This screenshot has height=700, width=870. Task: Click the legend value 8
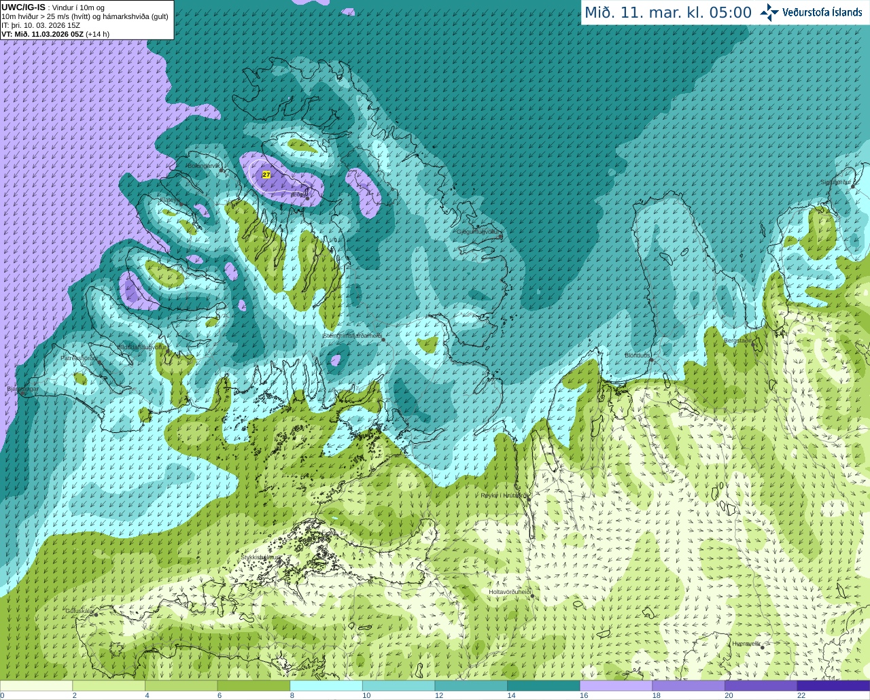point(292,695)
